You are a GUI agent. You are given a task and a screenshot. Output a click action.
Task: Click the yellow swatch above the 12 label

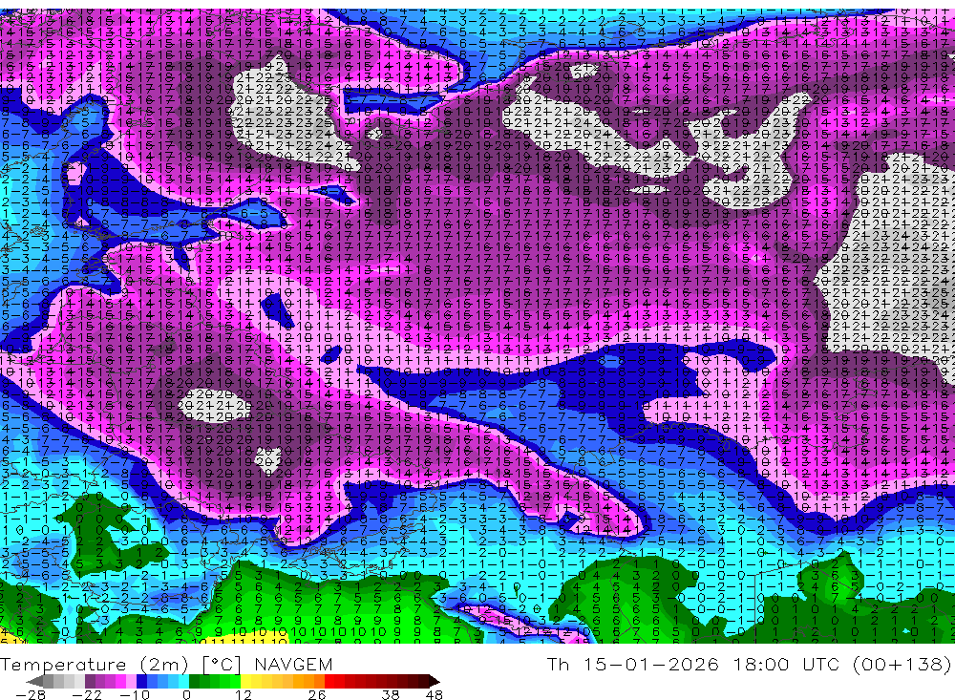(x=245, y=681)
